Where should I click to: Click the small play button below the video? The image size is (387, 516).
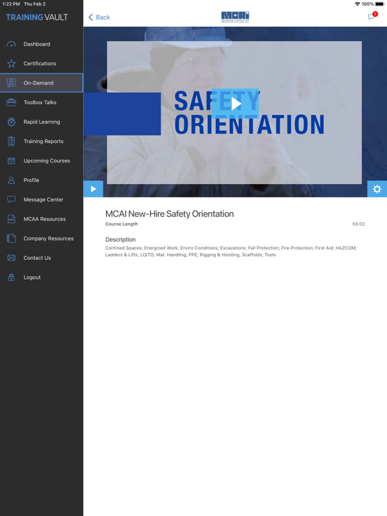coord(93,189)
